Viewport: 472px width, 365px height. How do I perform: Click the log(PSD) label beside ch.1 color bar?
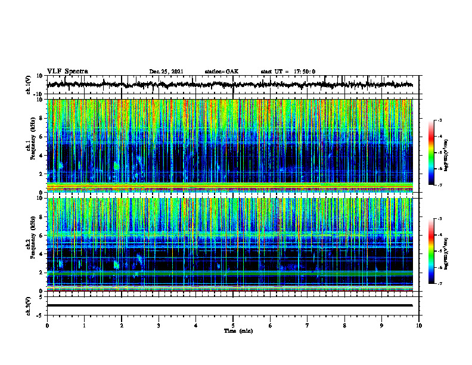[446, 155]
